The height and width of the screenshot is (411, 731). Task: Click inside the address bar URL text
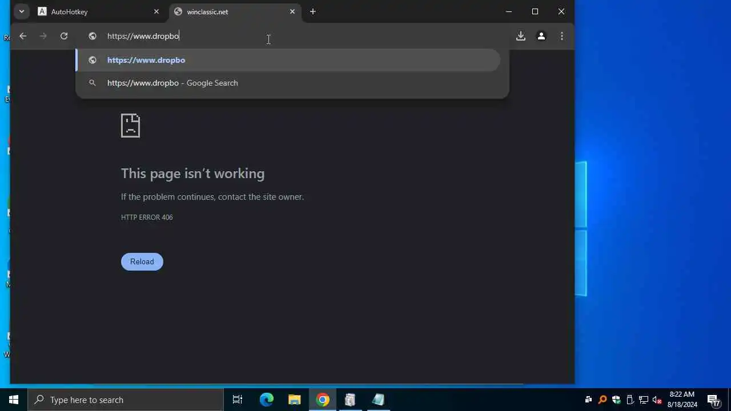click(143, 36)
